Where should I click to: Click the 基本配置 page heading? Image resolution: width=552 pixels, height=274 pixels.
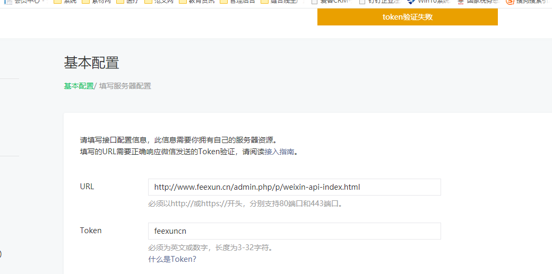[x=91, y=63]
